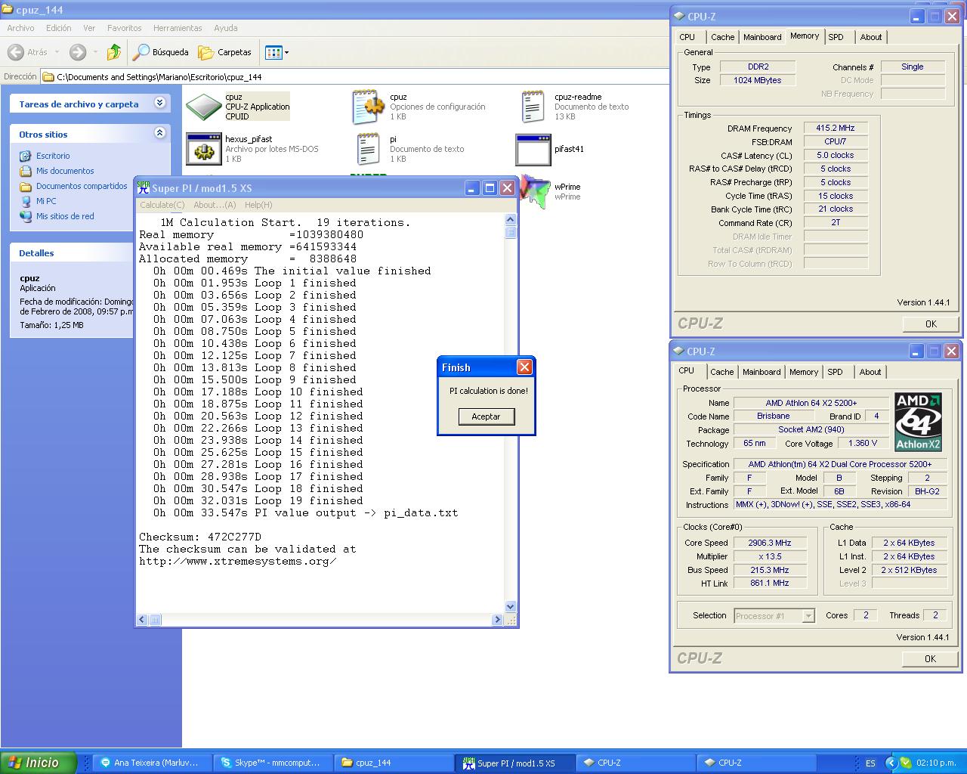
Task: Open the Búsqueda search tool
Action: 160,52
